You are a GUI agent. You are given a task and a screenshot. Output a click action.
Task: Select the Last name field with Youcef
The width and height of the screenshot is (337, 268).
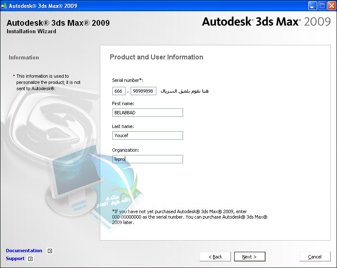147,135
